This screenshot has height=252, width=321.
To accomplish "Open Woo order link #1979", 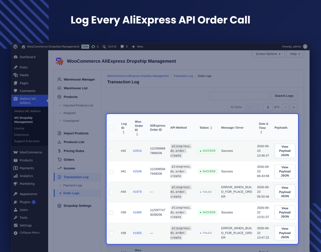I will (137, 192).
